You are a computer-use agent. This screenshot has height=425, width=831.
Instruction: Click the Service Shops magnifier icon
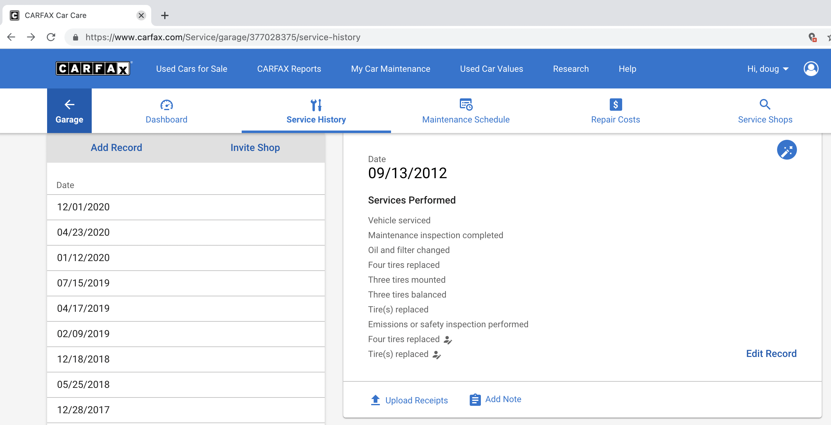[765, 104]
